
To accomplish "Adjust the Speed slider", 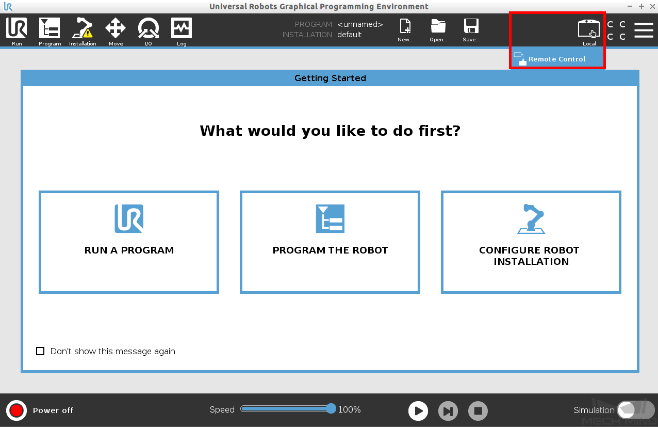I will tap(288, 409).
